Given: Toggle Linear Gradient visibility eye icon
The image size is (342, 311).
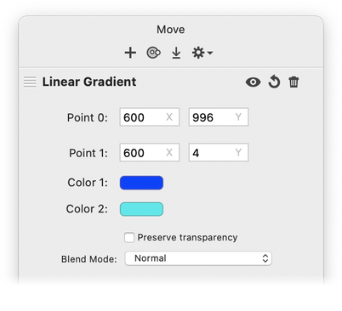Looking at the screenshot, I should coord(253,82).
